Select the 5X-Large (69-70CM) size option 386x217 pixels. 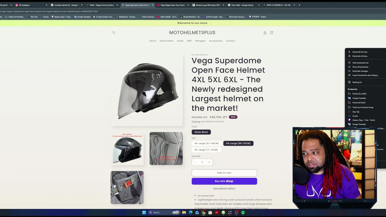(238, 143)
